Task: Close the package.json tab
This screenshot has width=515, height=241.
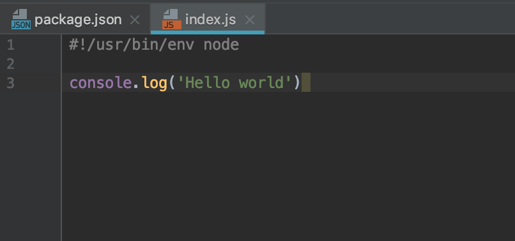Action: [135, 20]
